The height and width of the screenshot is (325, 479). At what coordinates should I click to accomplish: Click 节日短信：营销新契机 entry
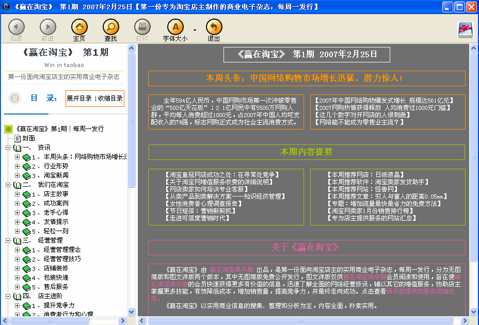[x=200, y=211]
